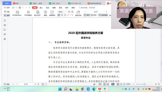Open the attachments paperclip panel
162x92 pixels.
tap(5, 34)
